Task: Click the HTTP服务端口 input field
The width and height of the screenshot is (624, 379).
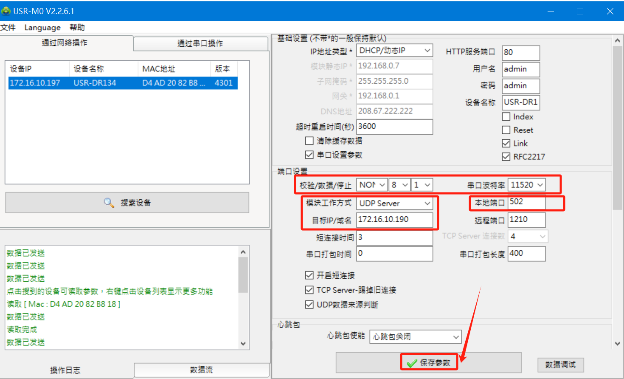Action: point(521,53)
